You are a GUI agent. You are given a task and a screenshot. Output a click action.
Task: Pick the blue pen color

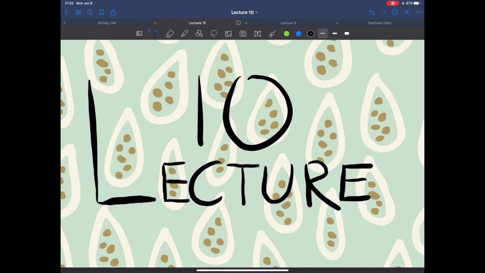(299, 34)
